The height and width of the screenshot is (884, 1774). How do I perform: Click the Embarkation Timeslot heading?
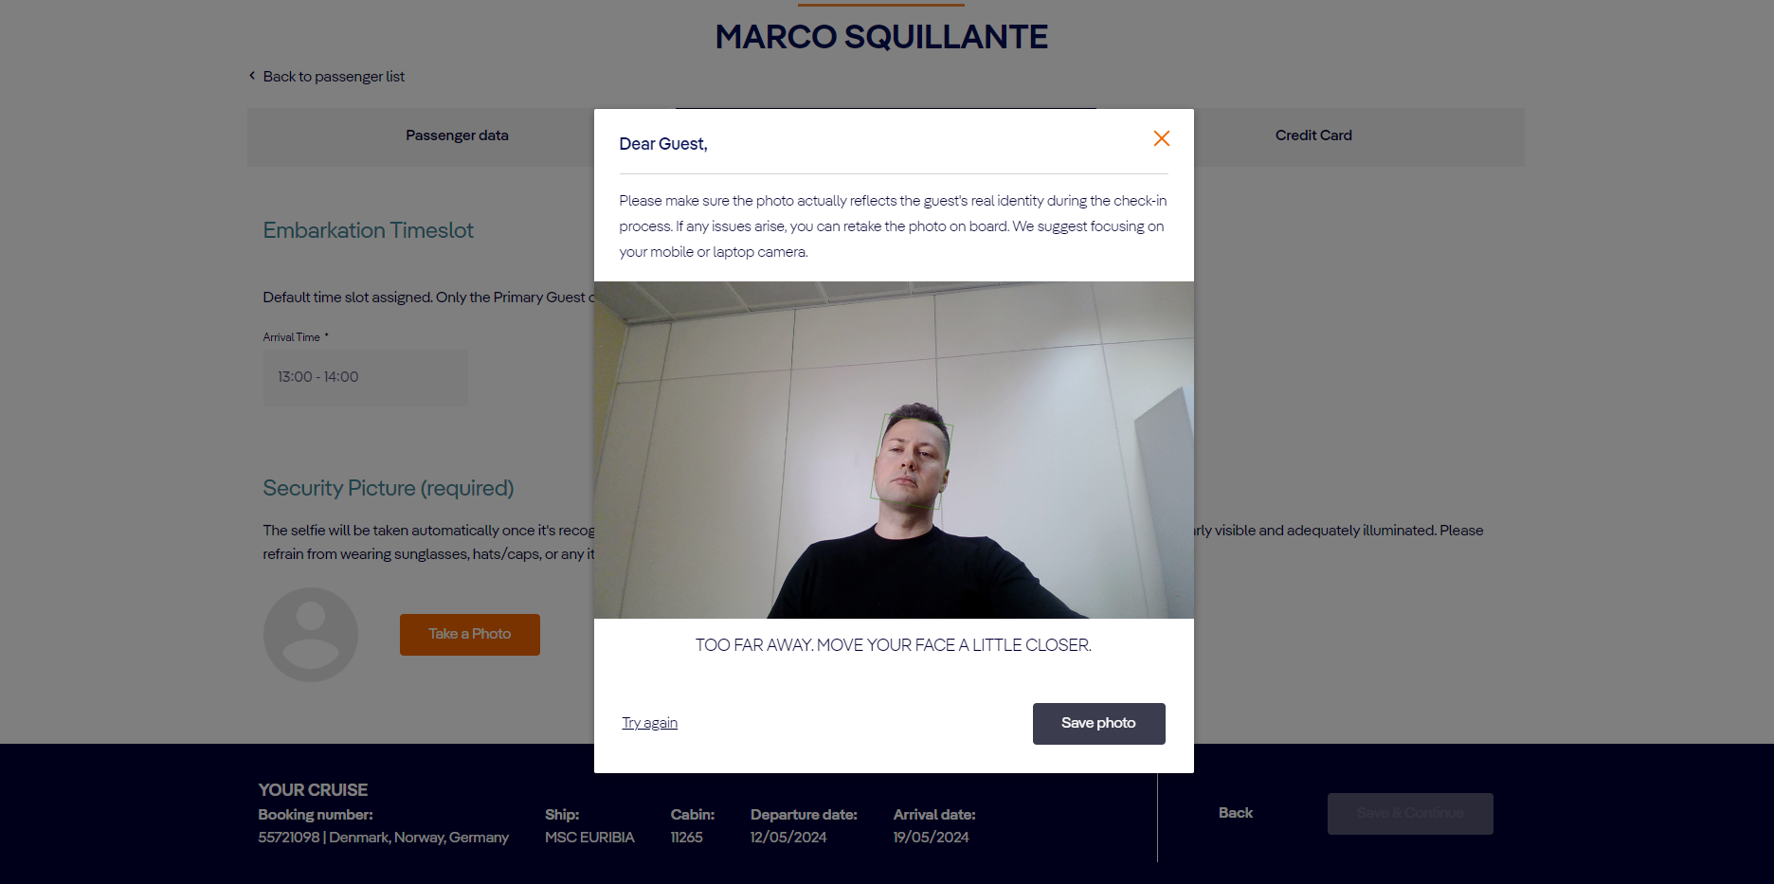click(369, 230)
